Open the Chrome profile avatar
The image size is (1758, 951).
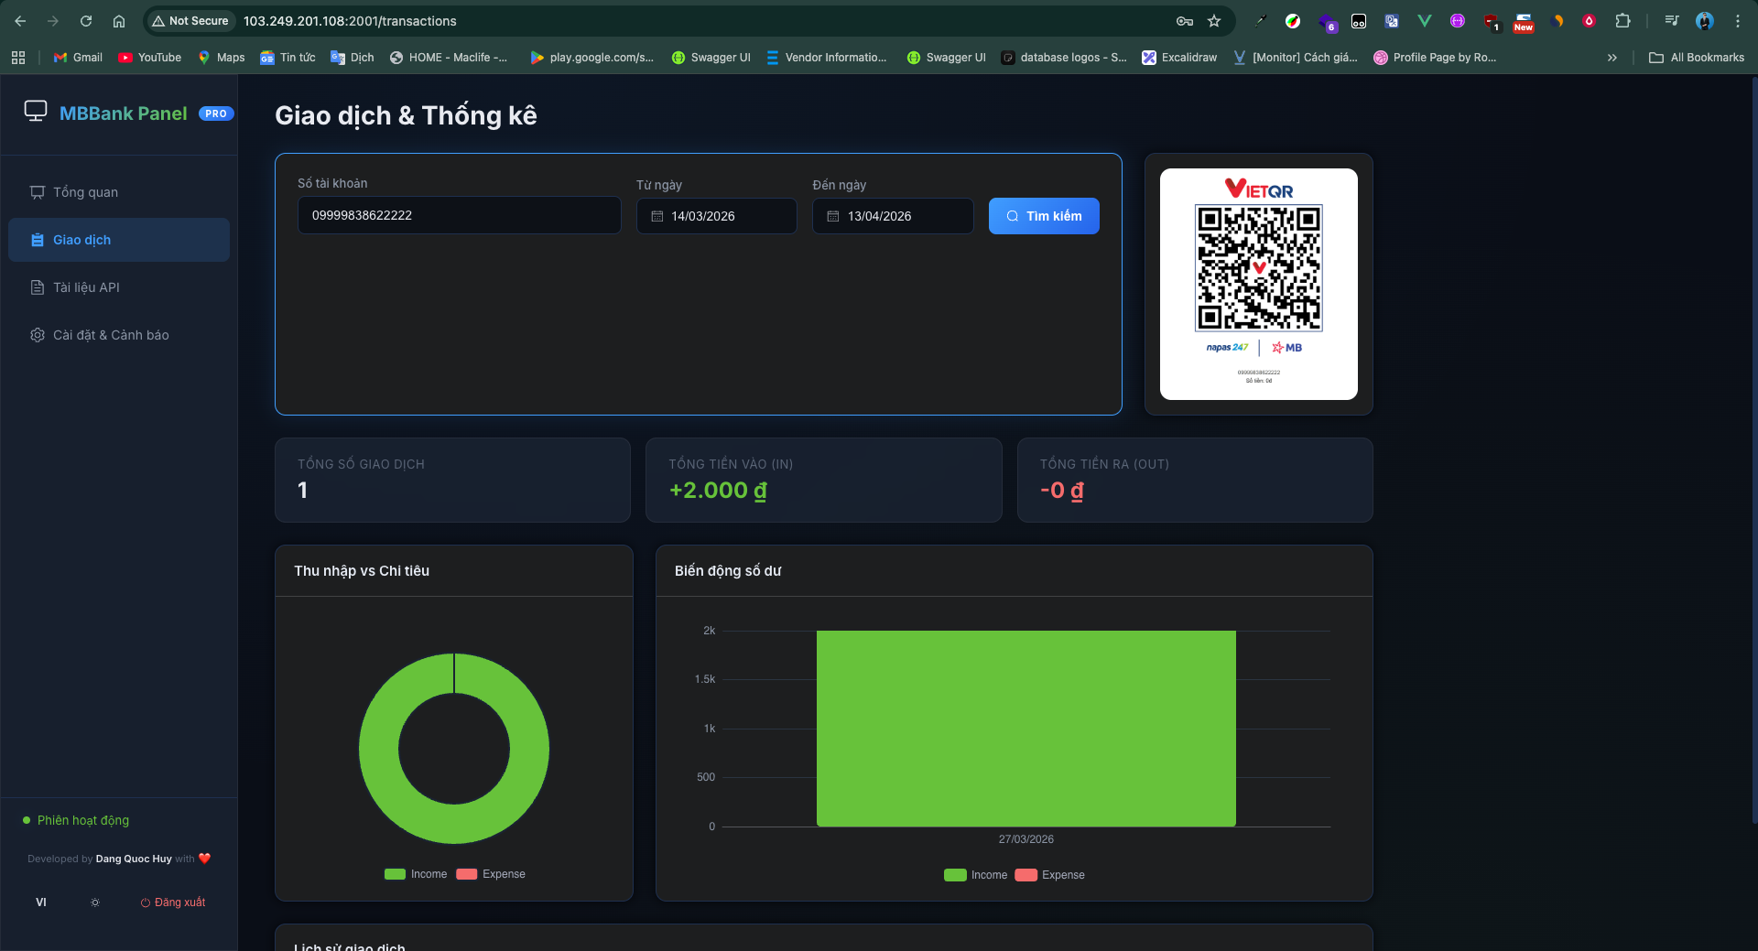tap(1705, 21)
